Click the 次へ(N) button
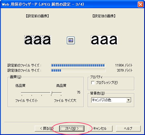This screenshot has width=145, height=135. (72, 129)
